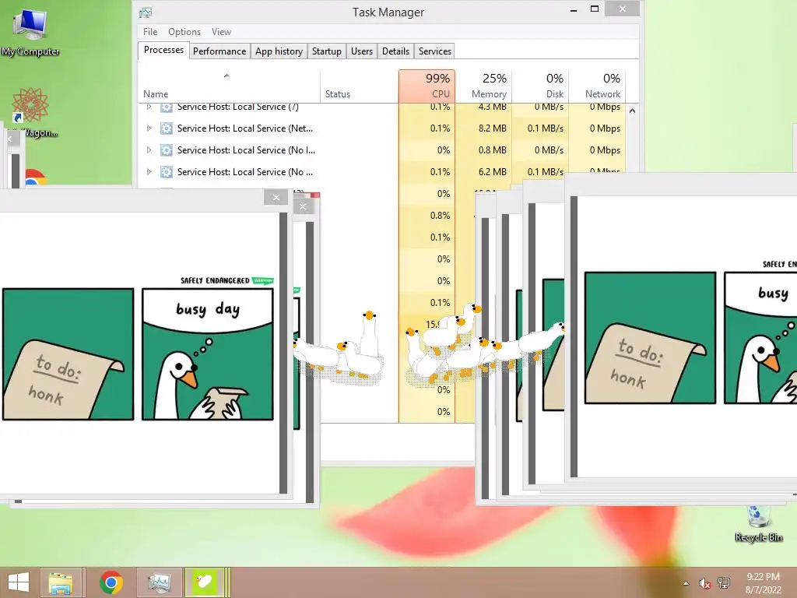Open the My Computer desktop icon
Image resolution: width=797 pixels, height=598 pixels.
point(30,31)
